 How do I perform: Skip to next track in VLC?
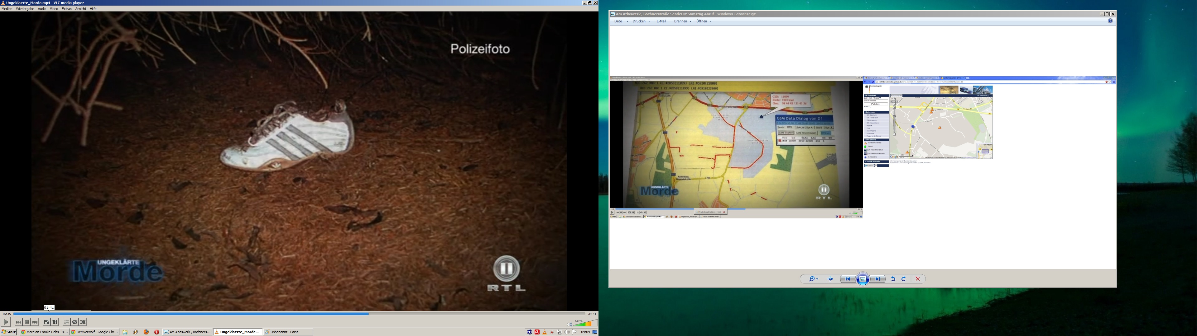tap(35, 322)
